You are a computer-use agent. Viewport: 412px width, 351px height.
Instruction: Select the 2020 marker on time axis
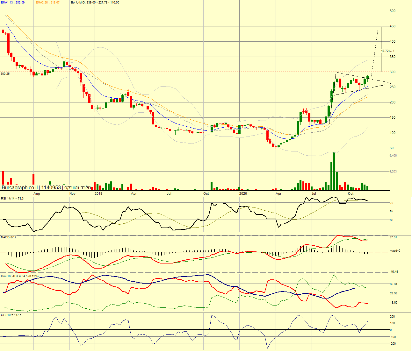click(x=243, y=193)
